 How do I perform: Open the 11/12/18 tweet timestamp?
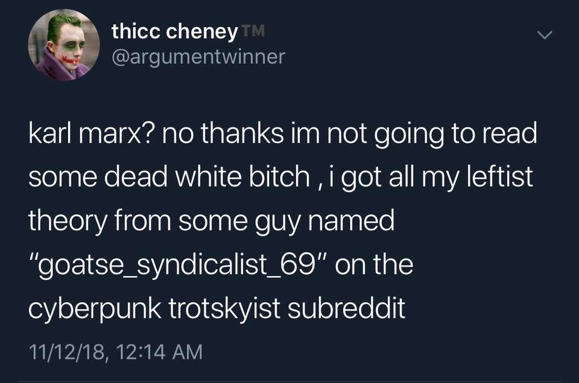pyautogui.click(x=68, y=351)
